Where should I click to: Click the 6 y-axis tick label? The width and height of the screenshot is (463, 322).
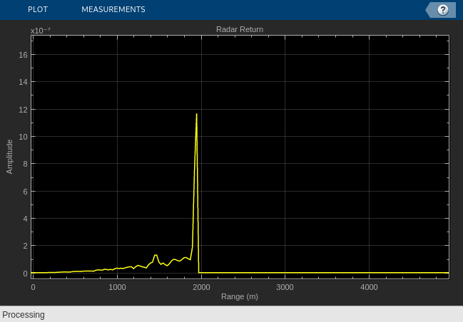pyautogui.click(x=25, y=192)
